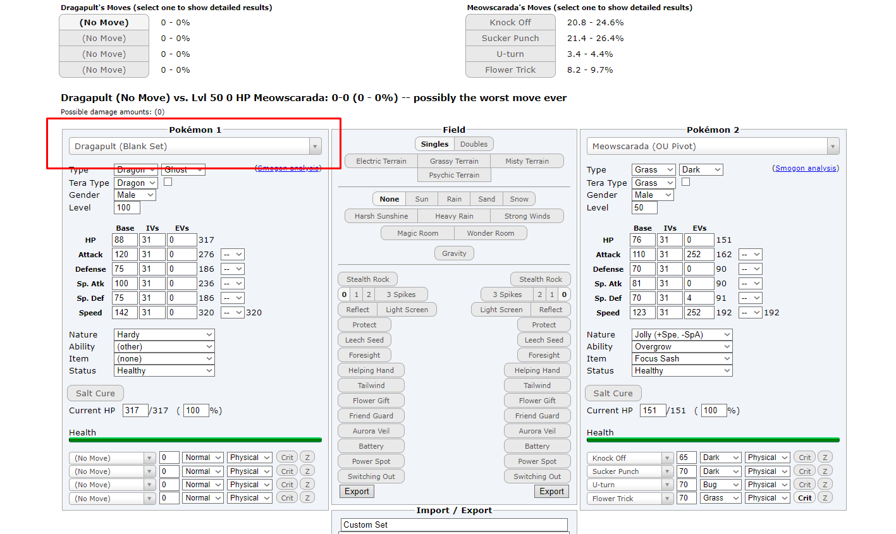896x534 pixels.
Task: Open Dragapult's Gender dropdown
Action: click(x=135, y=195)
